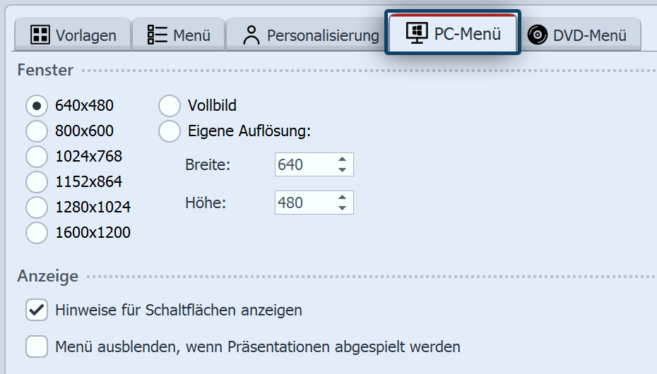Screen dimensions: 657x374
Task: Decrease the Höhe value with down arrow
Action: pyautogui.click(x=342, y=208)
